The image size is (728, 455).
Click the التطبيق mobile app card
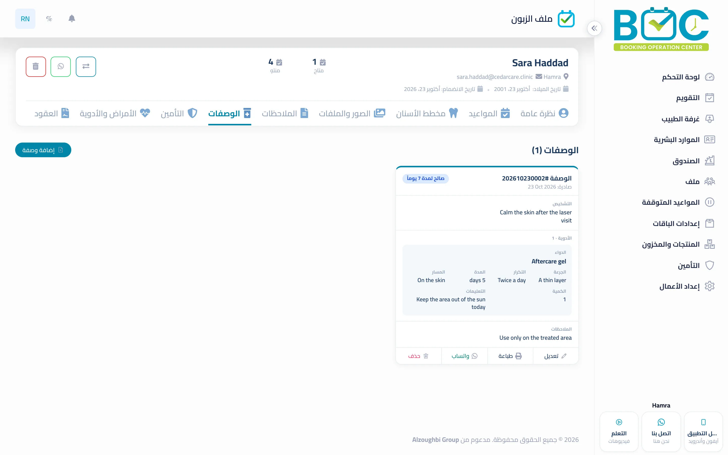click(x=703, y=431)
